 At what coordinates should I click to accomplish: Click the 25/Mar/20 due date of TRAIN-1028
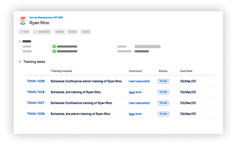[x=188, y=92]
